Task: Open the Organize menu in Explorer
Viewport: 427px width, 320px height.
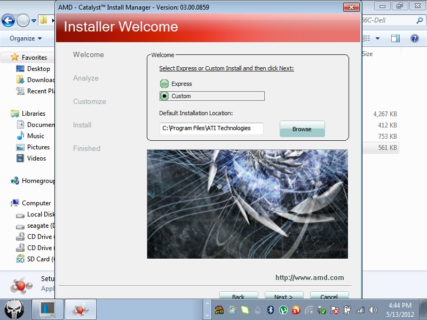Action: click(x=26, y=38)
